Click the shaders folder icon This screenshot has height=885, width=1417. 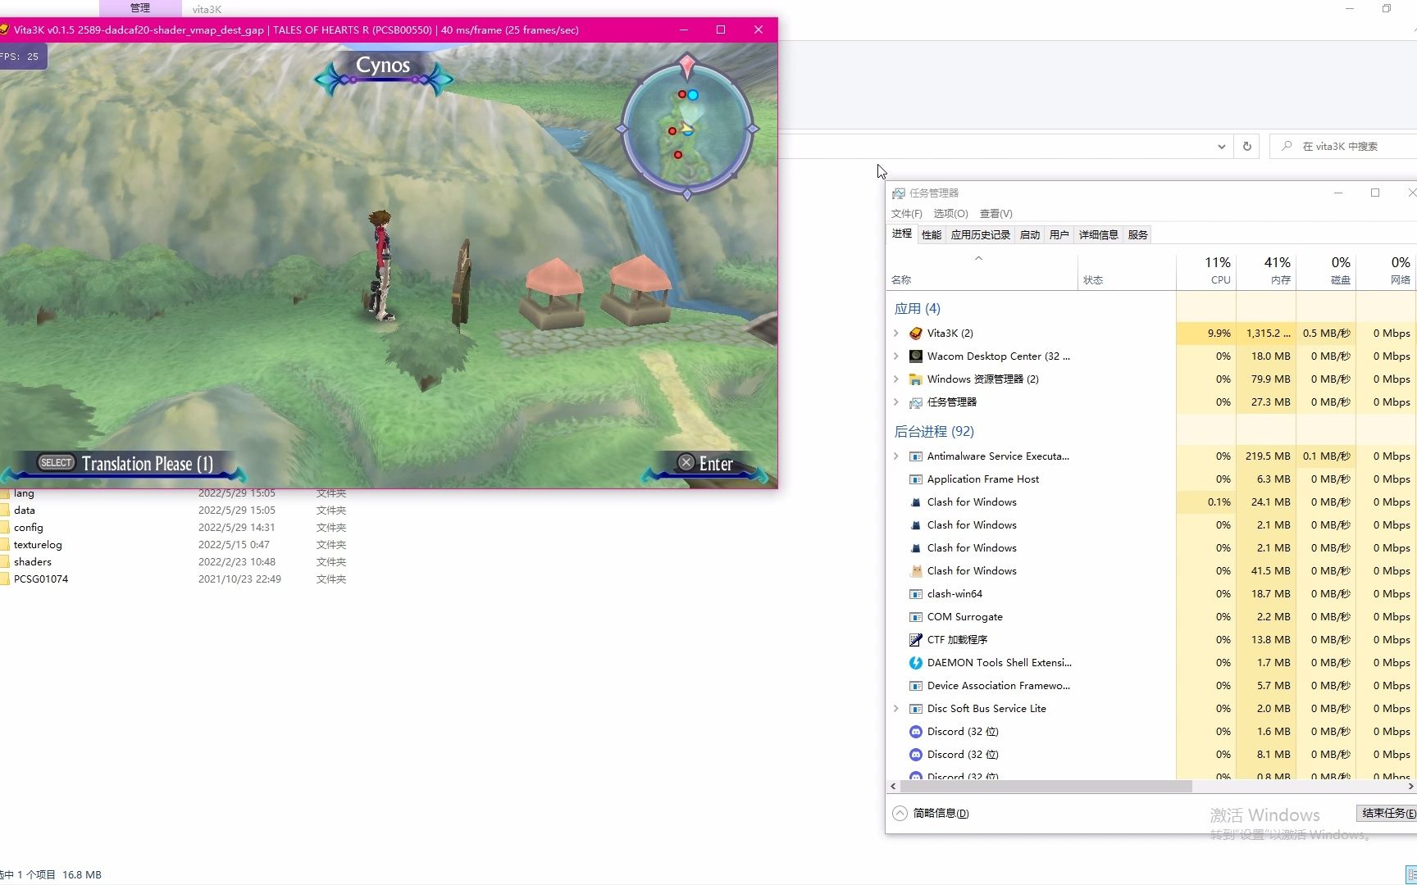pos(4,562)
